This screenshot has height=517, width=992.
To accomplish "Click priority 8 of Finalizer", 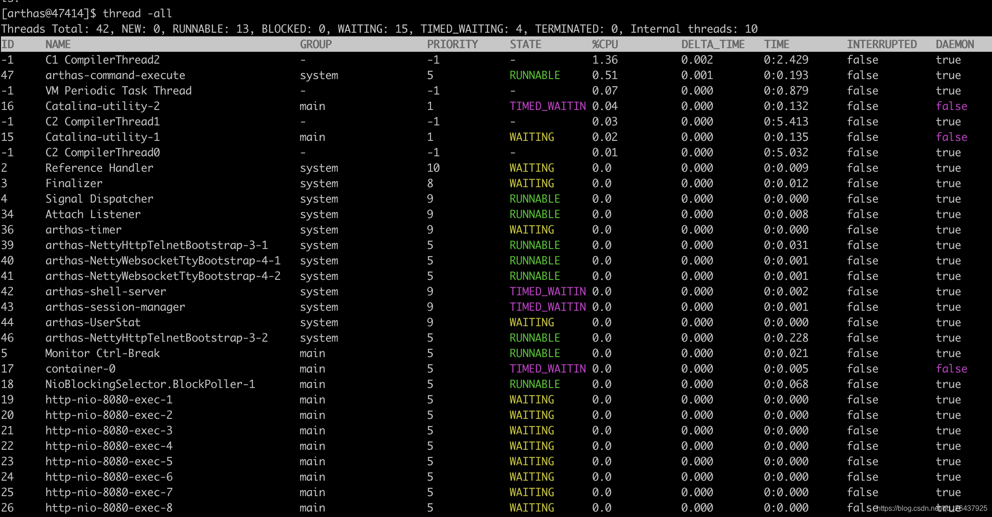I will point(430,184).
